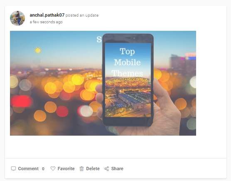This screenshot has height=181, width=231.
Task: Click the comment count number 0
Action: tap(43, 169)
